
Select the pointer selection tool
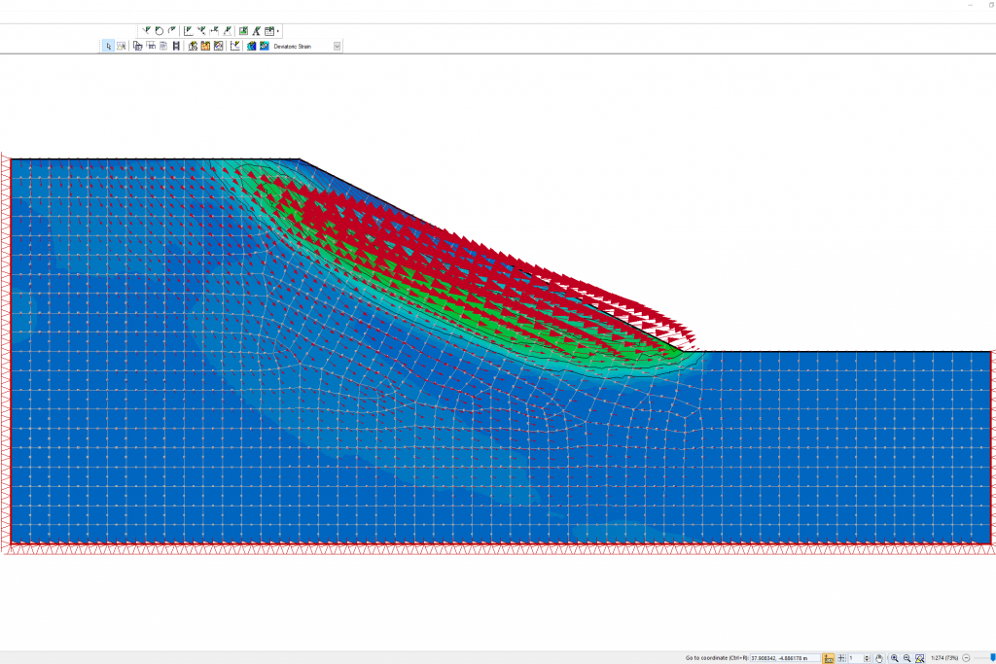point(109,45)
